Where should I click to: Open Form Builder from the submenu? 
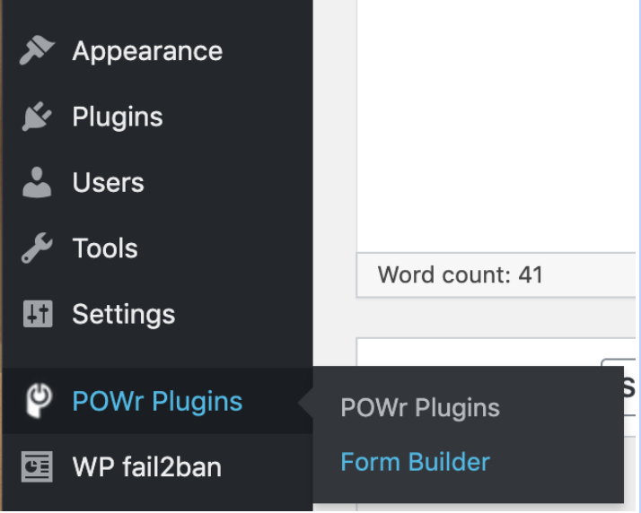click(x=416, y=462)
